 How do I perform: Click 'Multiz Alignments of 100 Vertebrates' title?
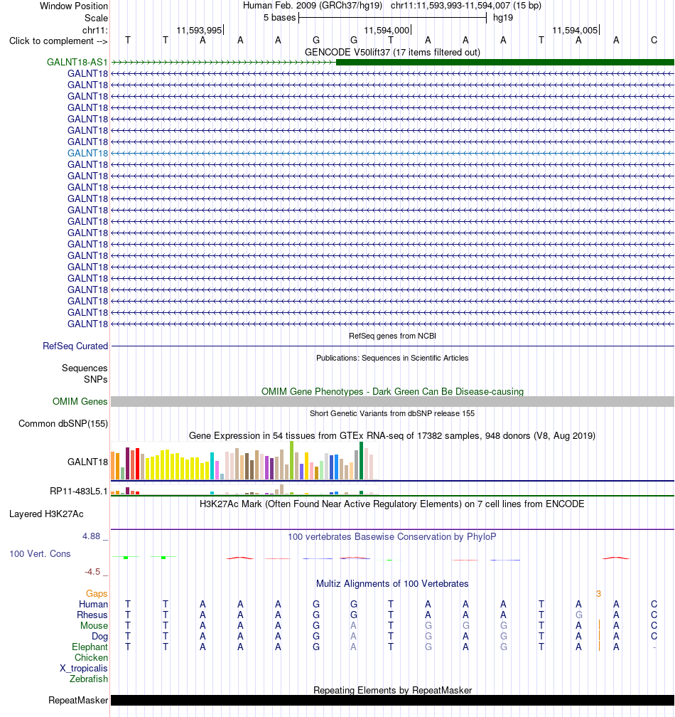392,584
